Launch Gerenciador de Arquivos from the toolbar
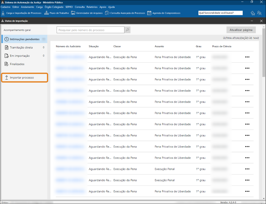Image resolution: width=266 pixels, height=204 pixels. [87, 13]
